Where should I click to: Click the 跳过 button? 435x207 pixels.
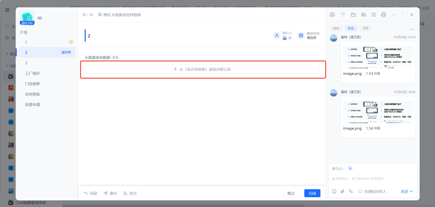(291, 193)
